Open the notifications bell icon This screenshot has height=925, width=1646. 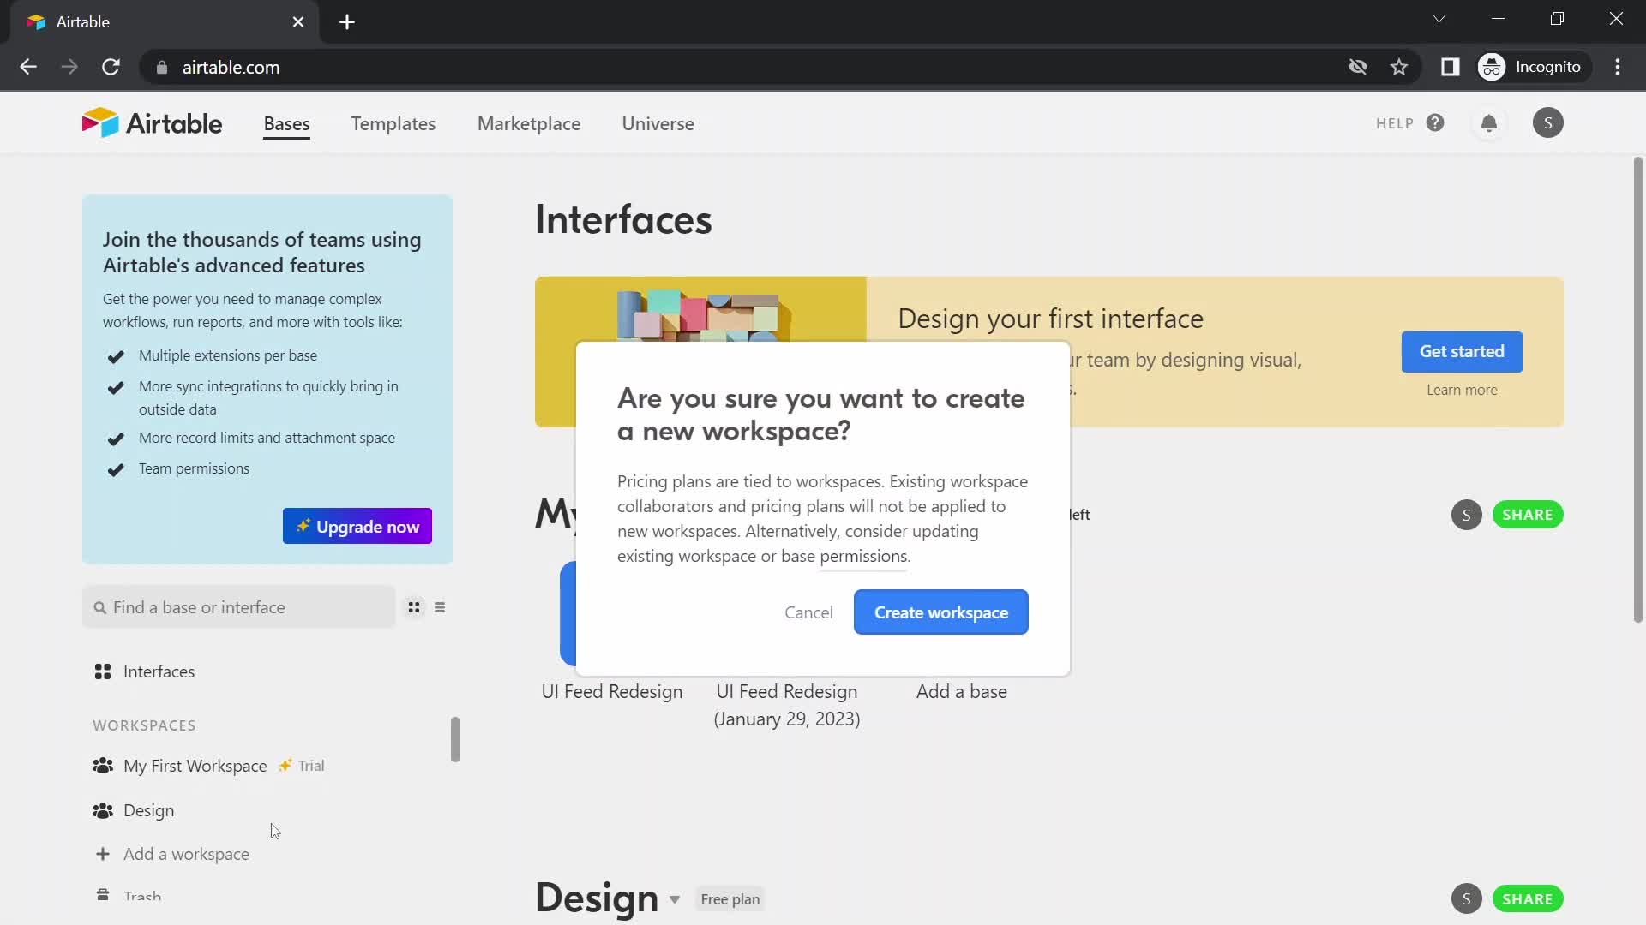(1489, 123)
